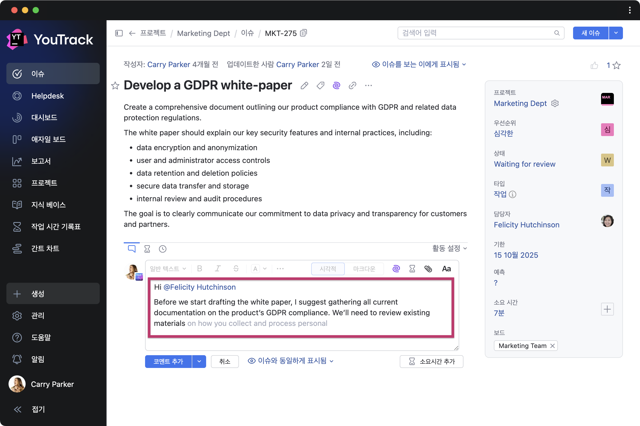This screenshot has width=640, height=426.
Task: Toggle the sidebar panel icon in breadcrumb bar
Action: [x=119, y=33]
